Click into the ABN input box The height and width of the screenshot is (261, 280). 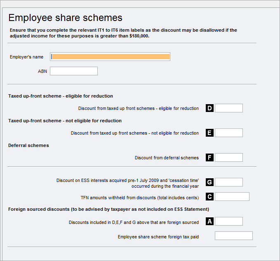(x=74, y=71)
